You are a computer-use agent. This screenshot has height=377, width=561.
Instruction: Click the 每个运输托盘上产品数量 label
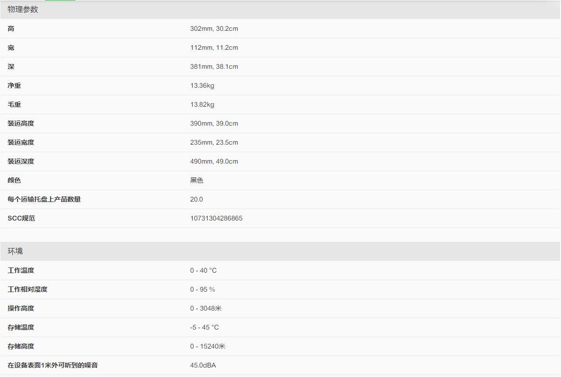[44, 199]
